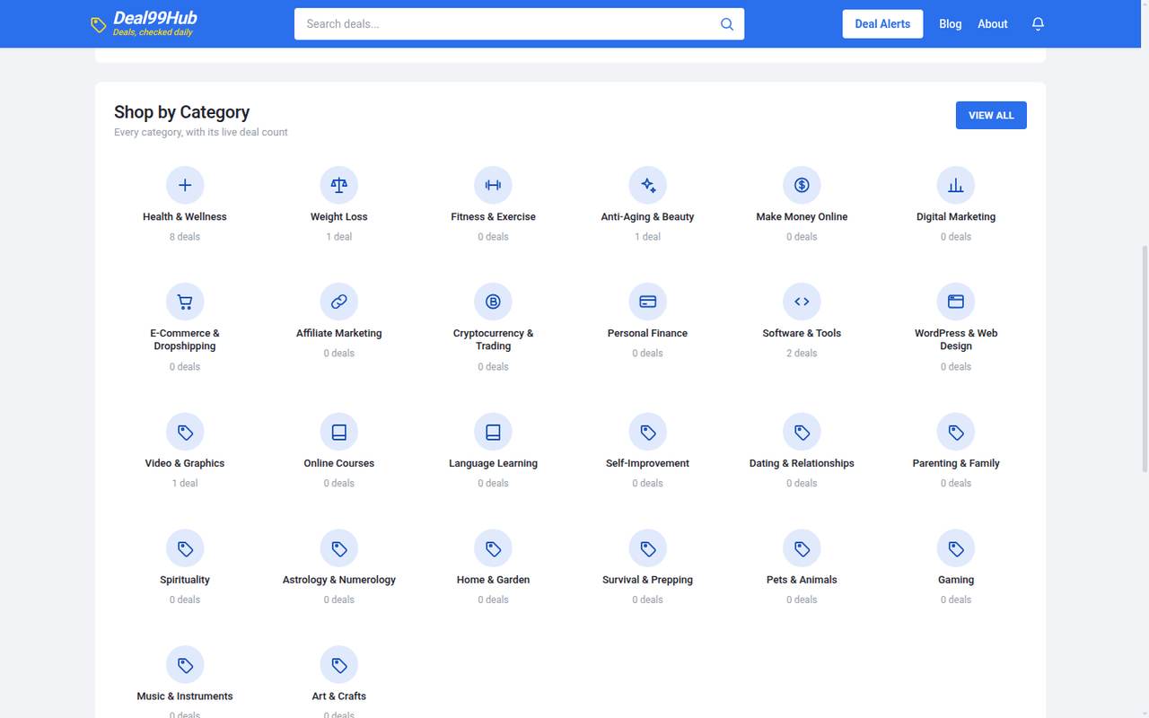Click the Deal99Hub logo tag icon

(99, 25)
